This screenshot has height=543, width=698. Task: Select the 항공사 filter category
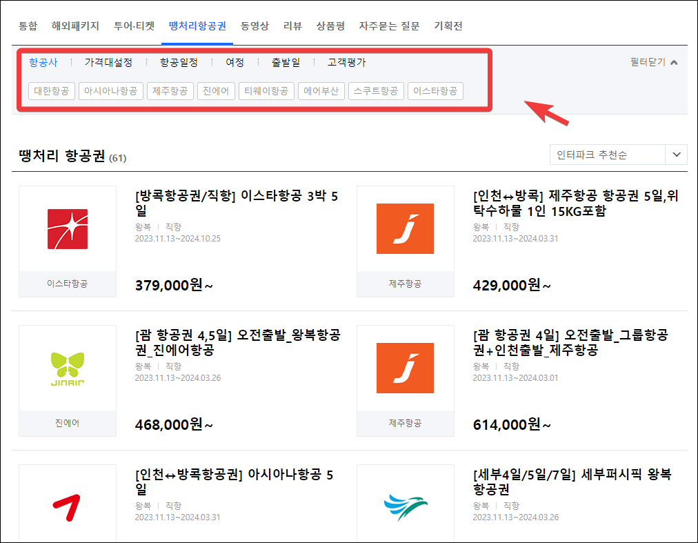click(43, 62)
